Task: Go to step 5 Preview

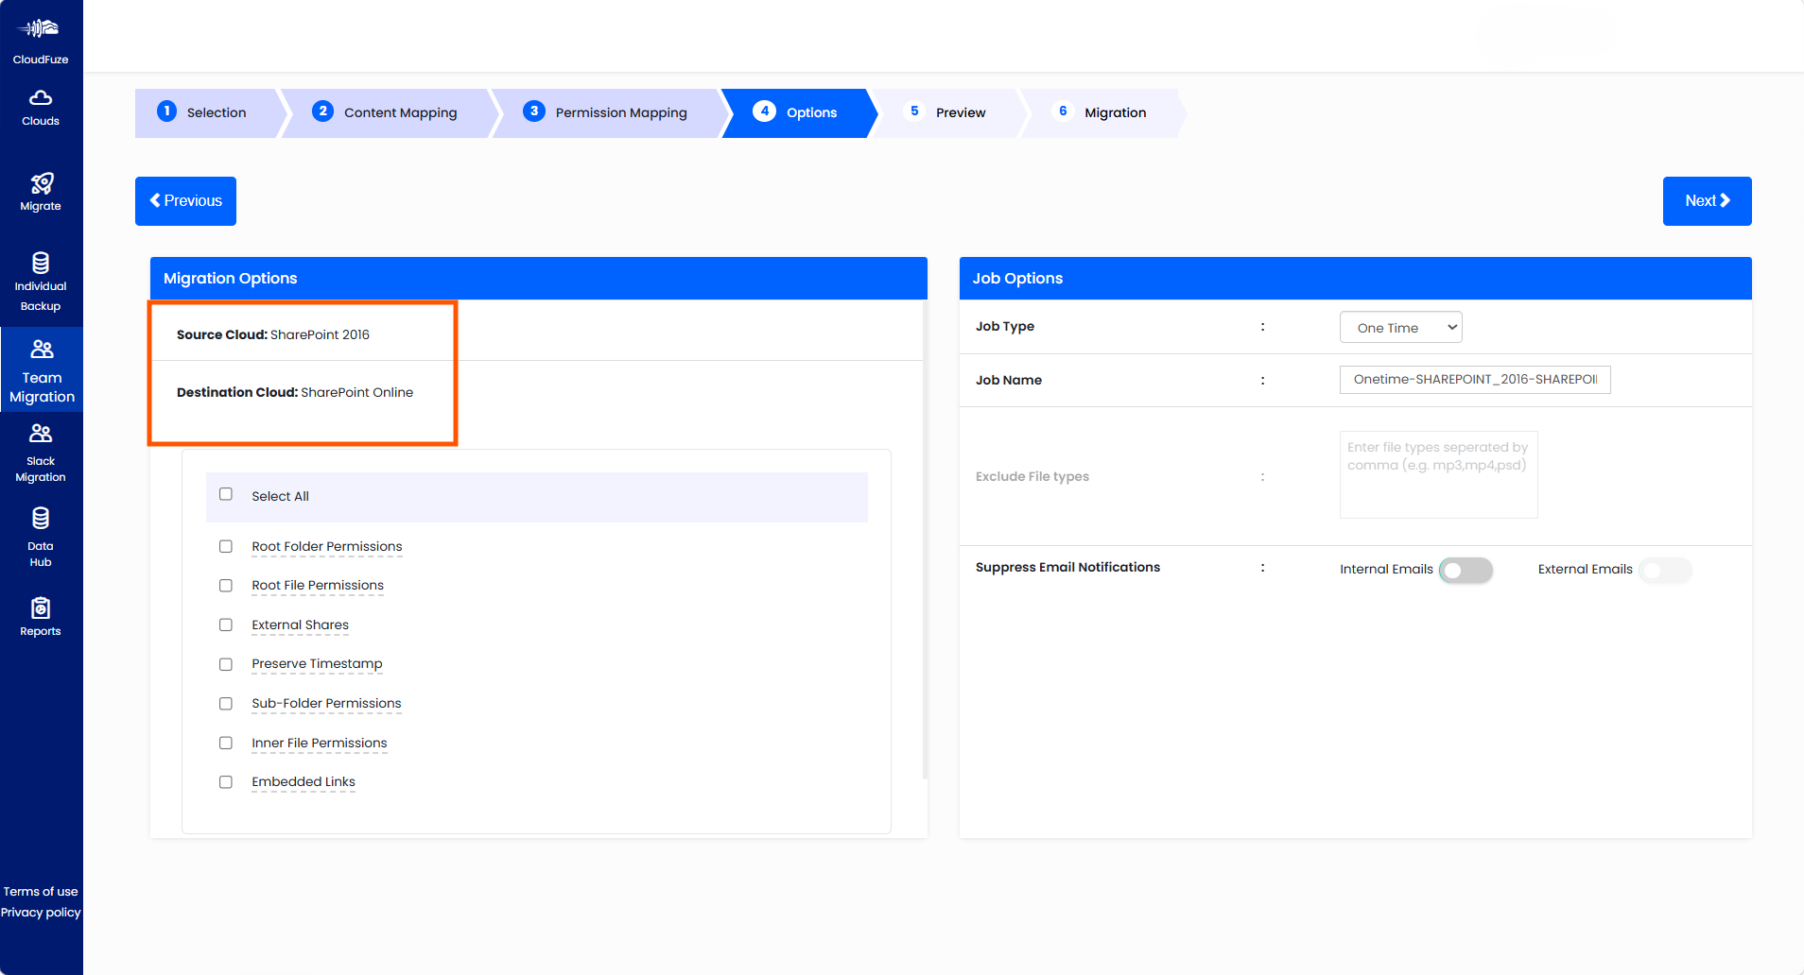Action: [x=948, y=112]
